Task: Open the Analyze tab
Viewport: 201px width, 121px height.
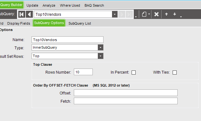Action: (x=49, y=5)
